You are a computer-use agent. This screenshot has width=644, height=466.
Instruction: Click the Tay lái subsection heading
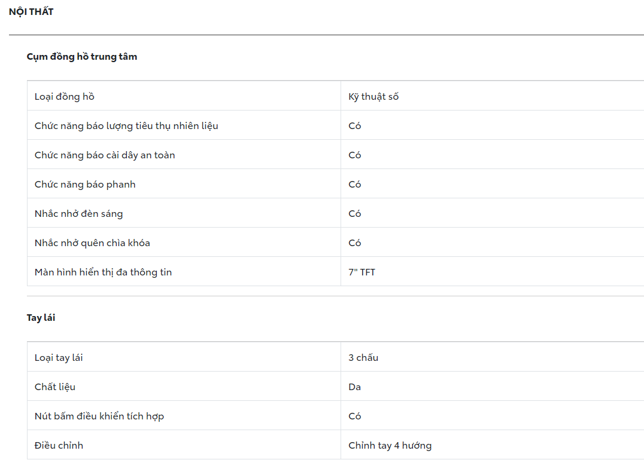[41, 318]
